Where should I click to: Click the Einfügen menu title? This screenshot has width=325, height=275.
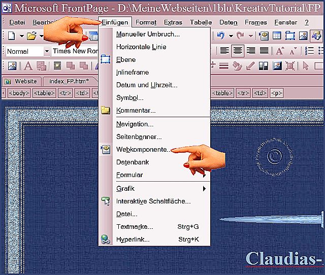click(115, 22)
